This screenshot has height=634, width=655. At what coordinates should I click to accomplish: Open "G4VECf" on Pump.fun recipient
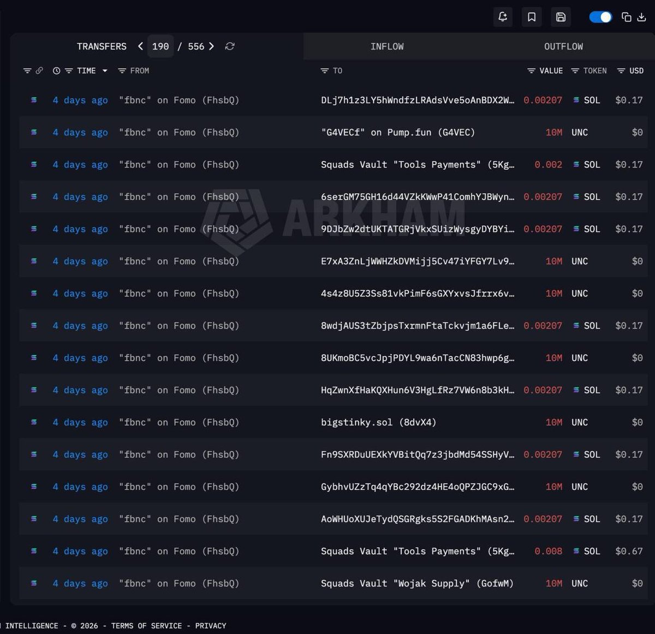click(x=398, y=132)
